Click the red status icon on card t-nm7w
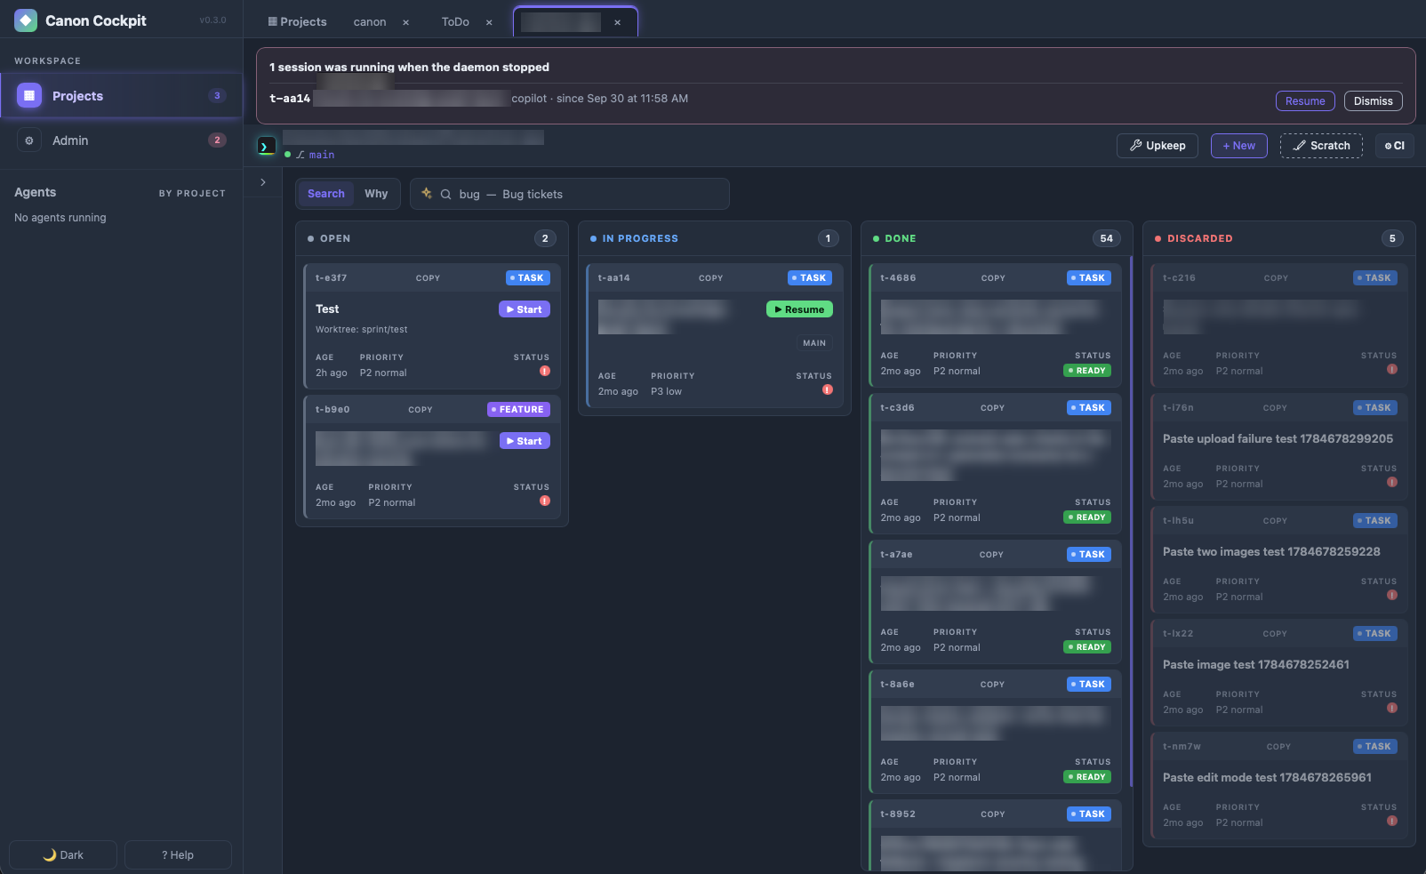The height and width of the screenshot is (874, 1426). [x=1392, y=821]
